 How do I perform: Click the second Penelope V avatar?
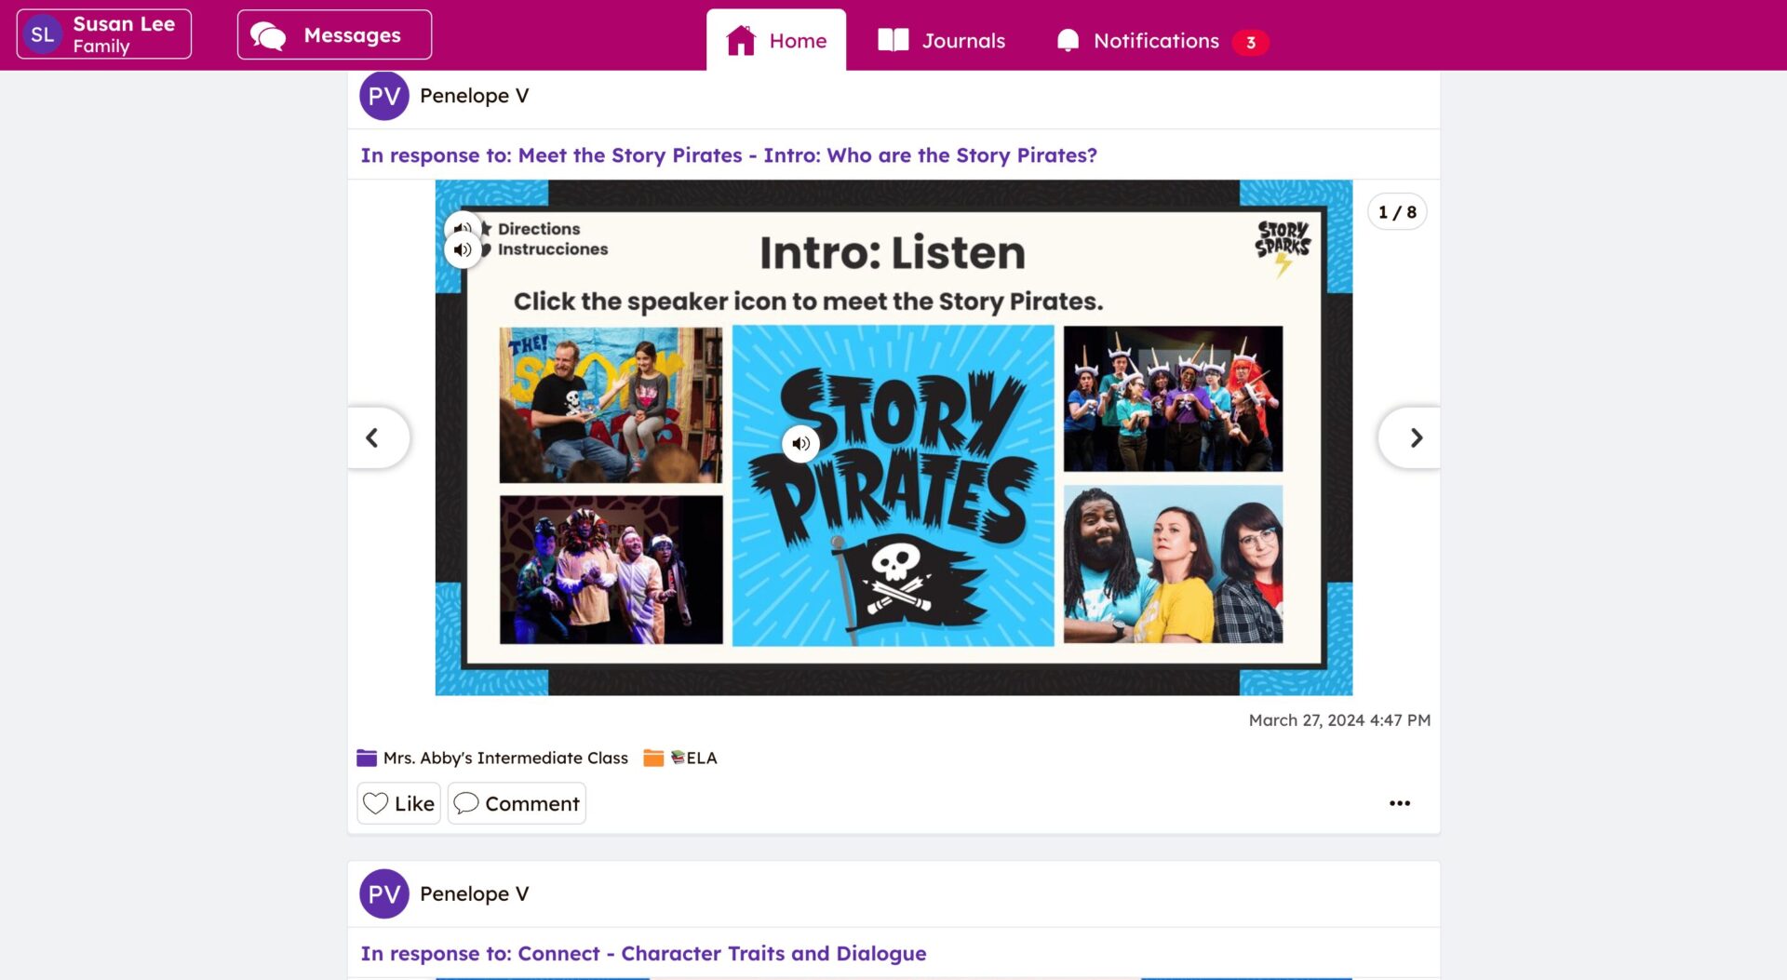(x=384, y=894)
